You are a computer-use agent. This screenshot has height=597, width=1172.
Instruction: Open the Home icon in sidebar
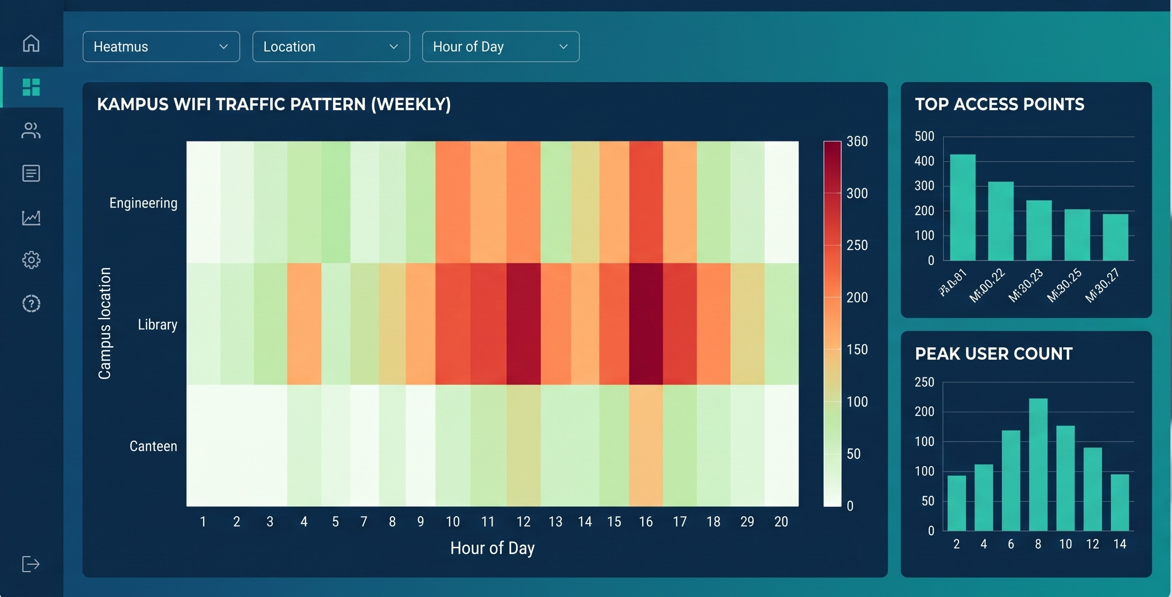pos(31,43)
